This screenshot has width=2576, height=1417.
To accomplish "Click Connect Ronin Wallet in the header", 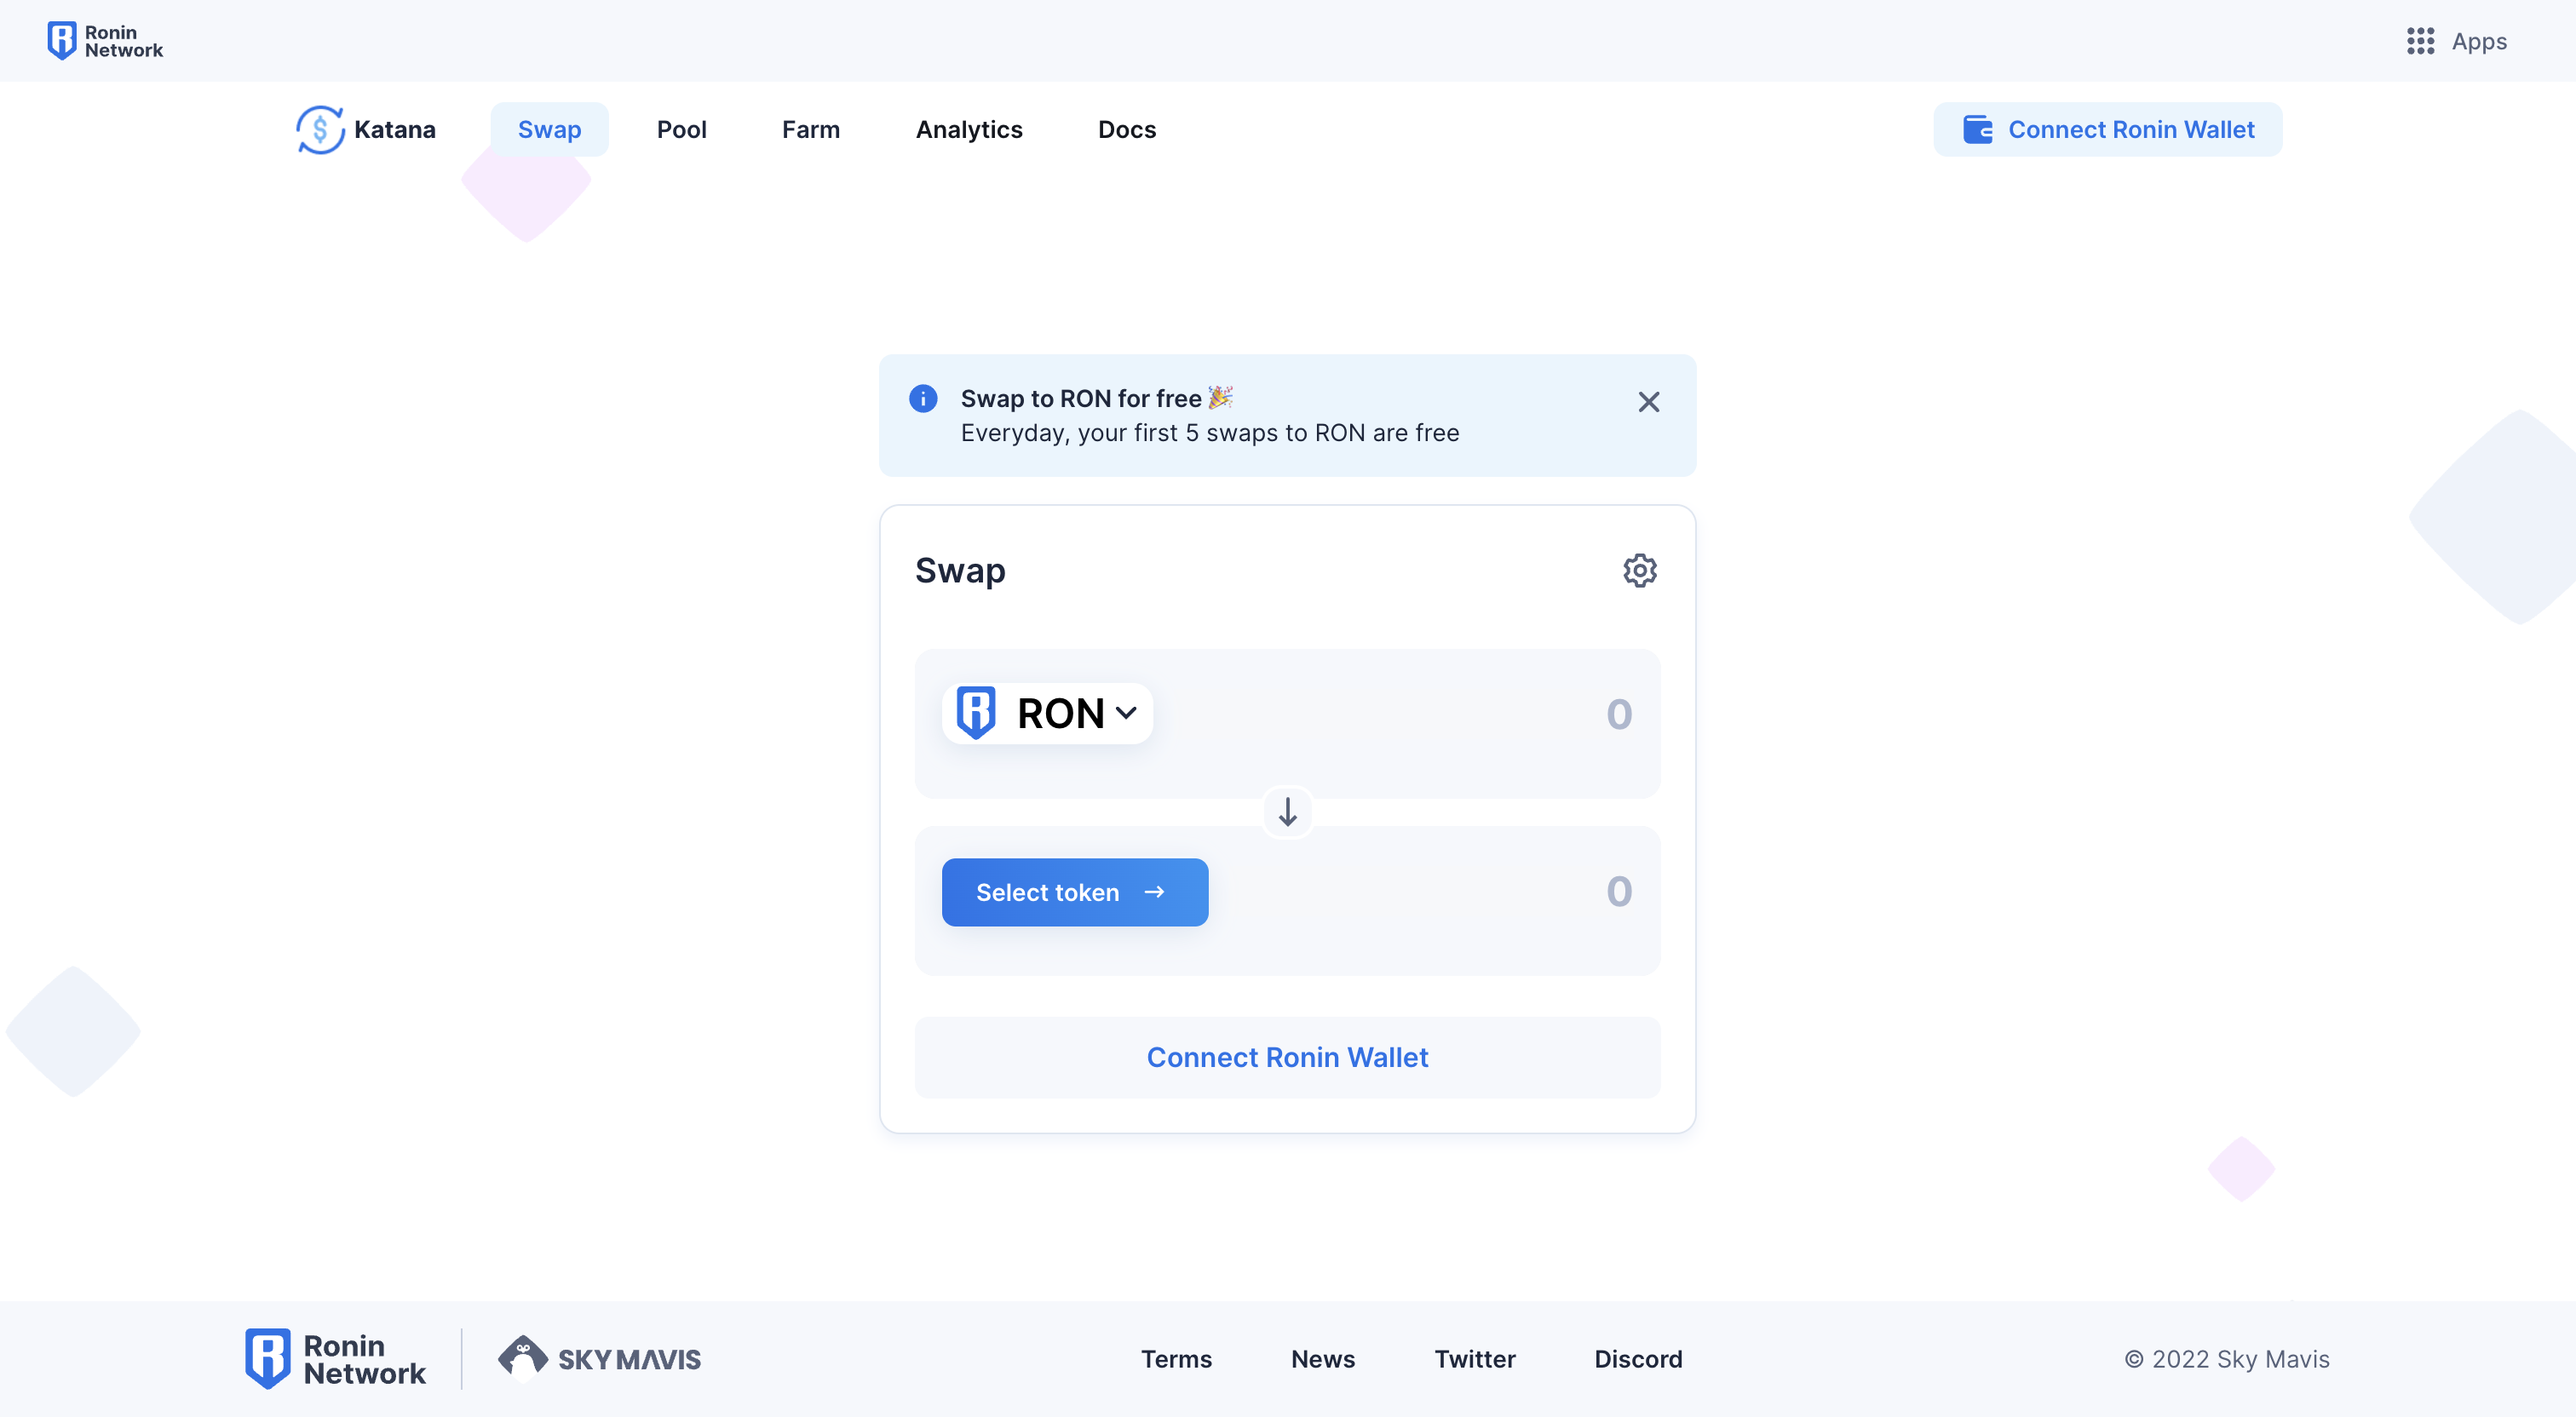I will click(x=2107, y=129).
